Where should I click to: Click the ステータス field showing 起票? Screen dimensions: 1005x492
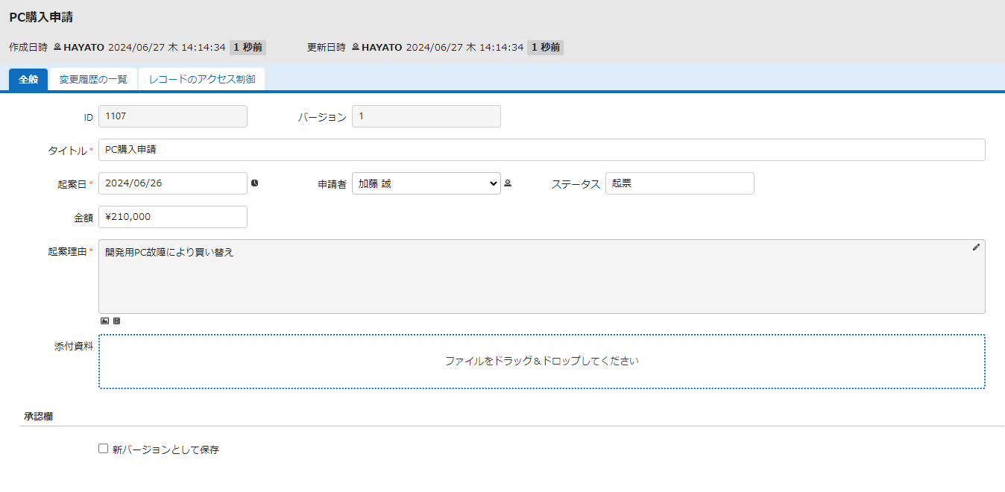[x=680, y=183]
